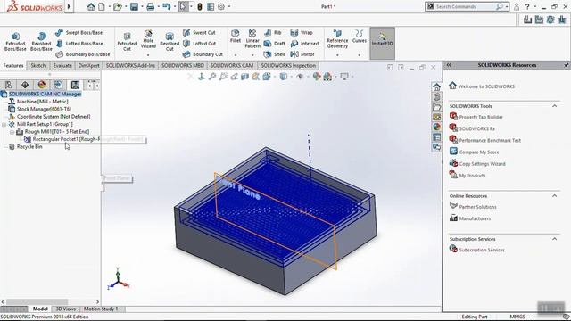This screenshot has height=321, width=571.
Task: Open the Compare My Score link
Action: coord(479,152)
